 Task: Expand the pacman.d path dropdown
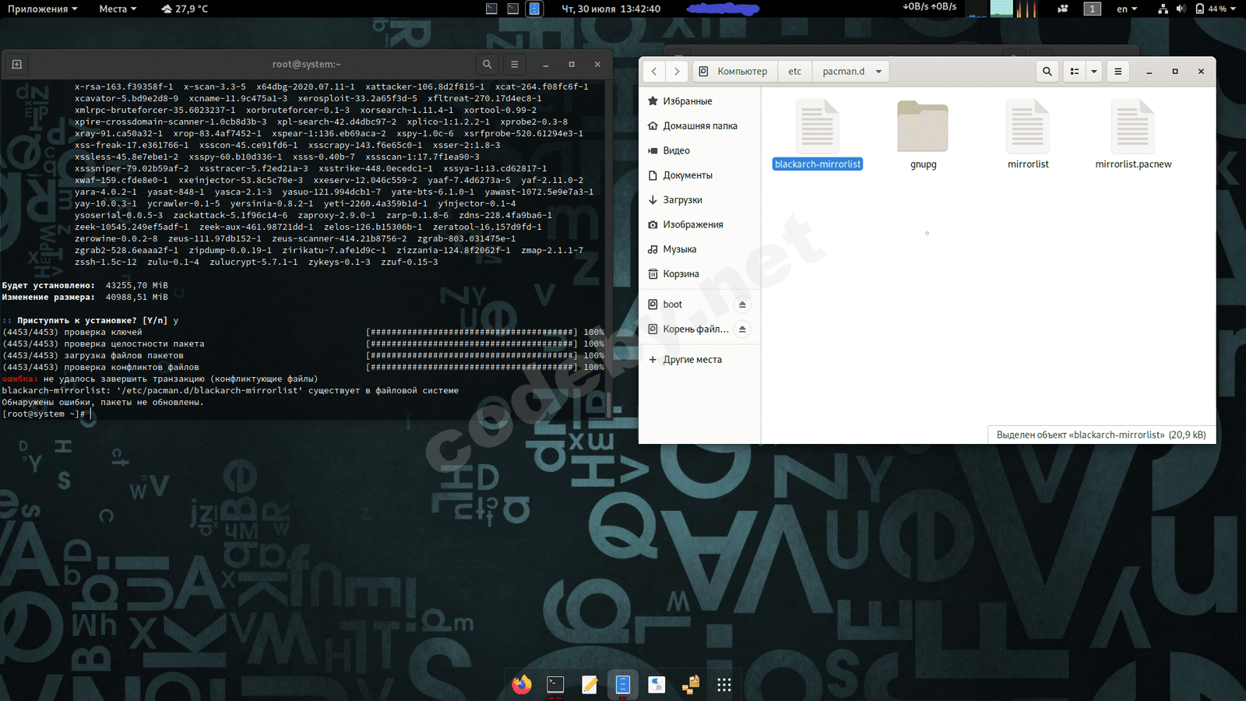click(x=878, y=72)
